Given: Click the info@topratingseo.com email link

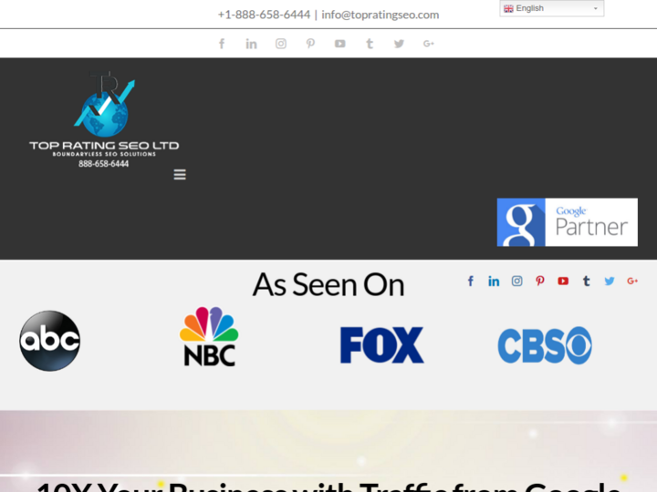Looking at the screenshot, I should [x=381, y=15].
